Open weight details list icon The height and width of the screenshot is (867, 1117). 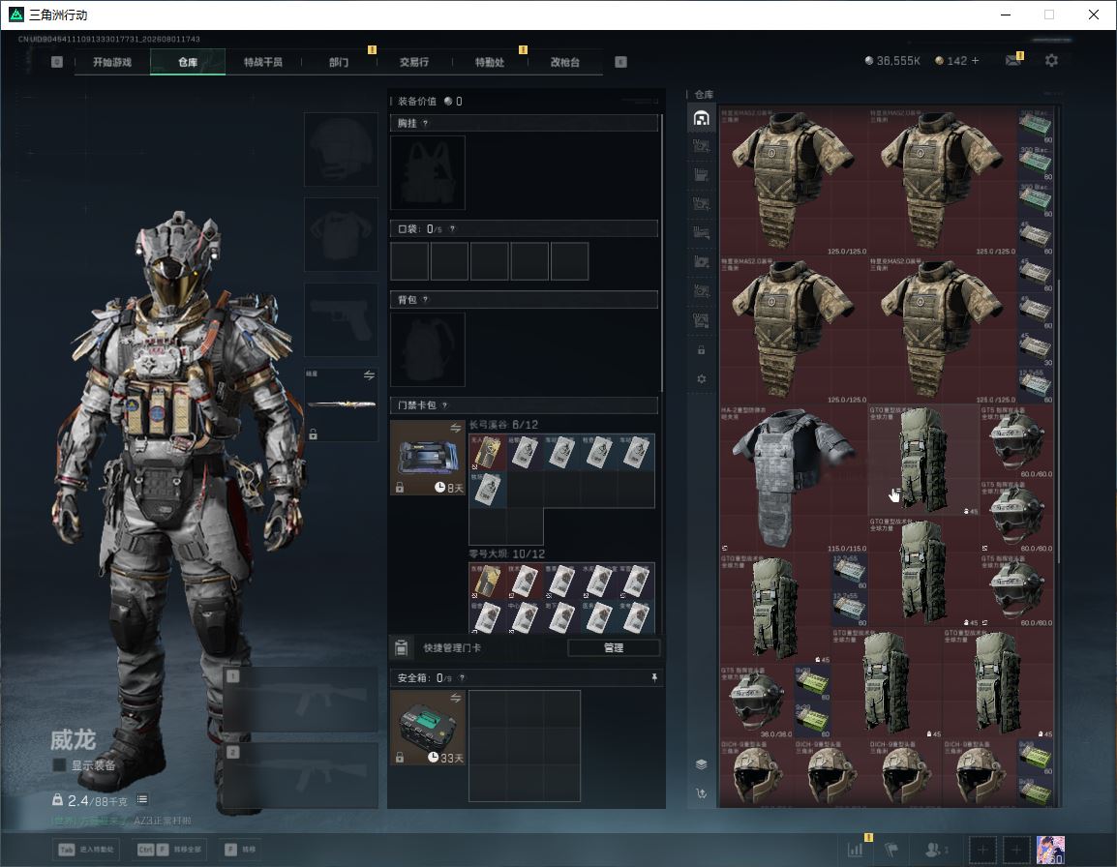coord(142,800)
